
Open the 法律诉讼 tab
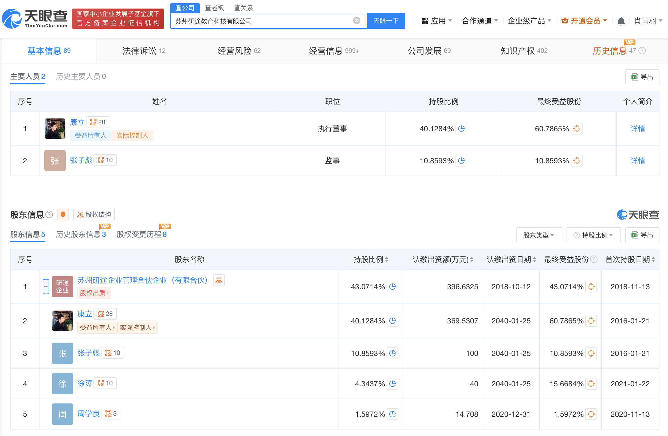click(144, 51)
